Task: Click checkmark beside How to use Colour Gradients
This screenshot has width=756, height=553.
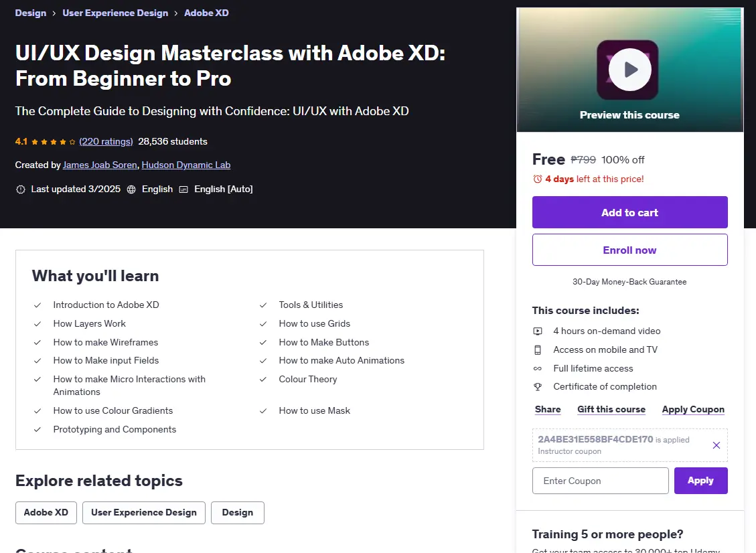Action: click(x=37, y=411)
